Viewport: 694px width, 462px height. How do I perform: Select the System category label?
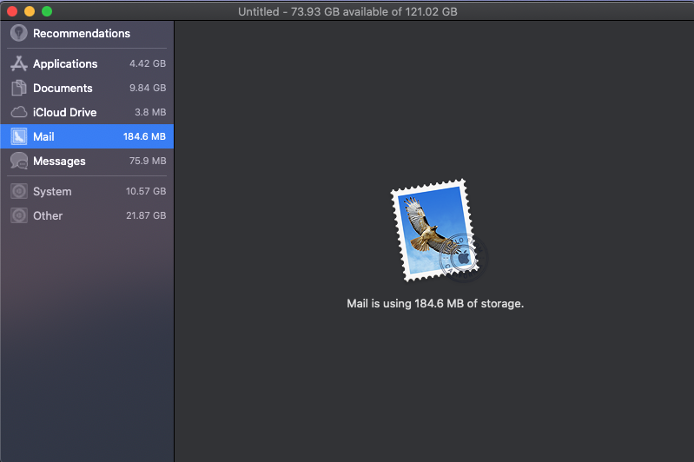[52, 192]
